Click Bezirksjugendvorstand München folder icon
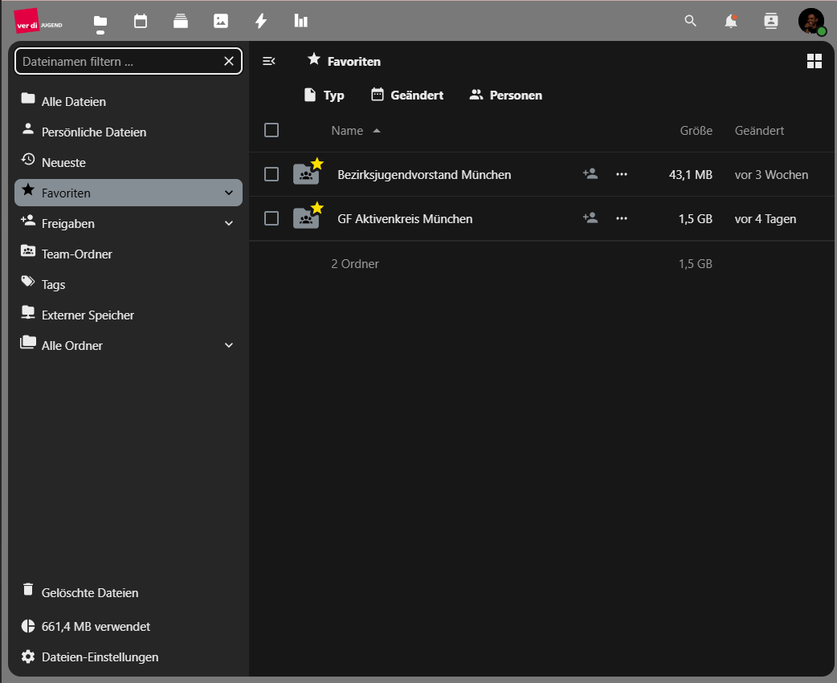Viewport: 837px width, 683px height. [306, 174]
